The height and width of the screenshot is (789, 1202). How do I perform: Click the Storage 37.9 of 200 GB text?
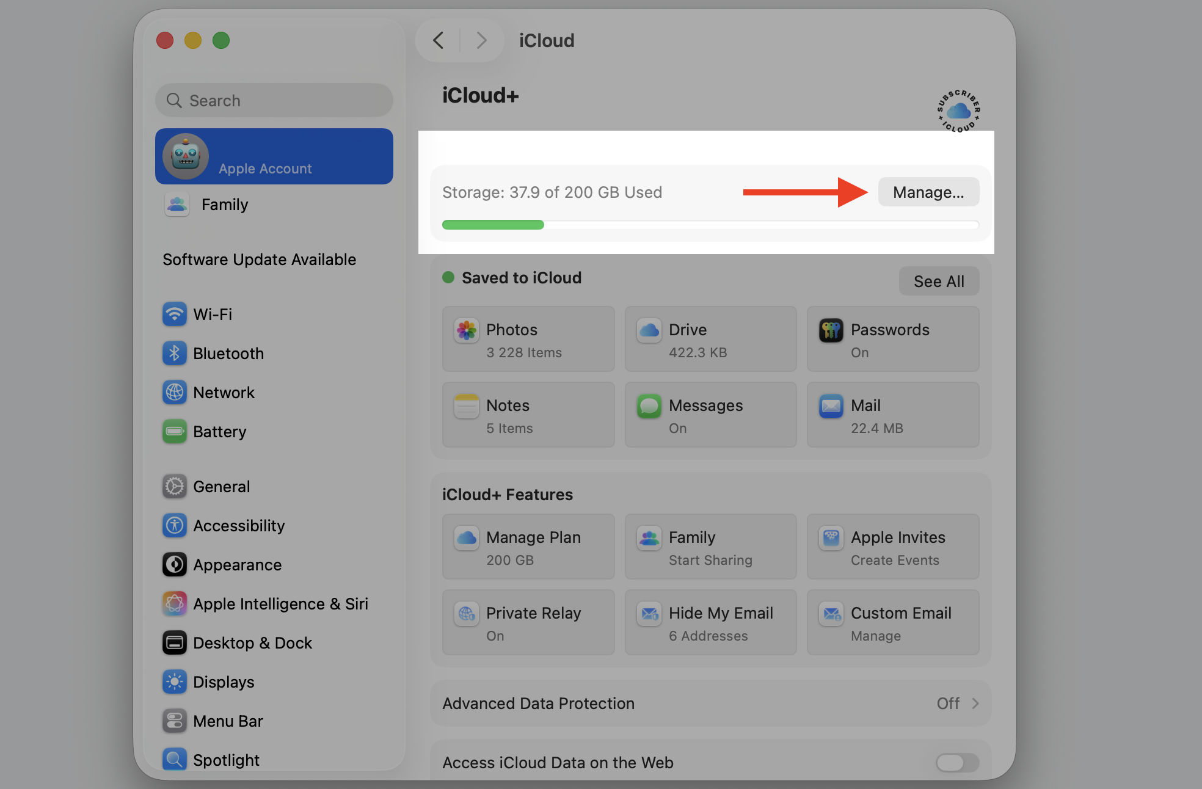pyautogui.click(x=552, y=192)
